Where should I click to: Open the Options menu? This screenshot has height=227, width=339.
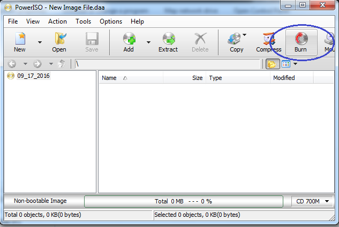pos(111,21)
